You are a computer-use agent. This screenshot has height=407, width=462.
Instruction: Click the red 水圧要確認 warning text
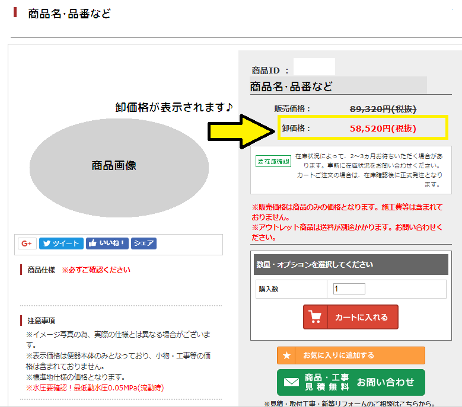(95, 387)
